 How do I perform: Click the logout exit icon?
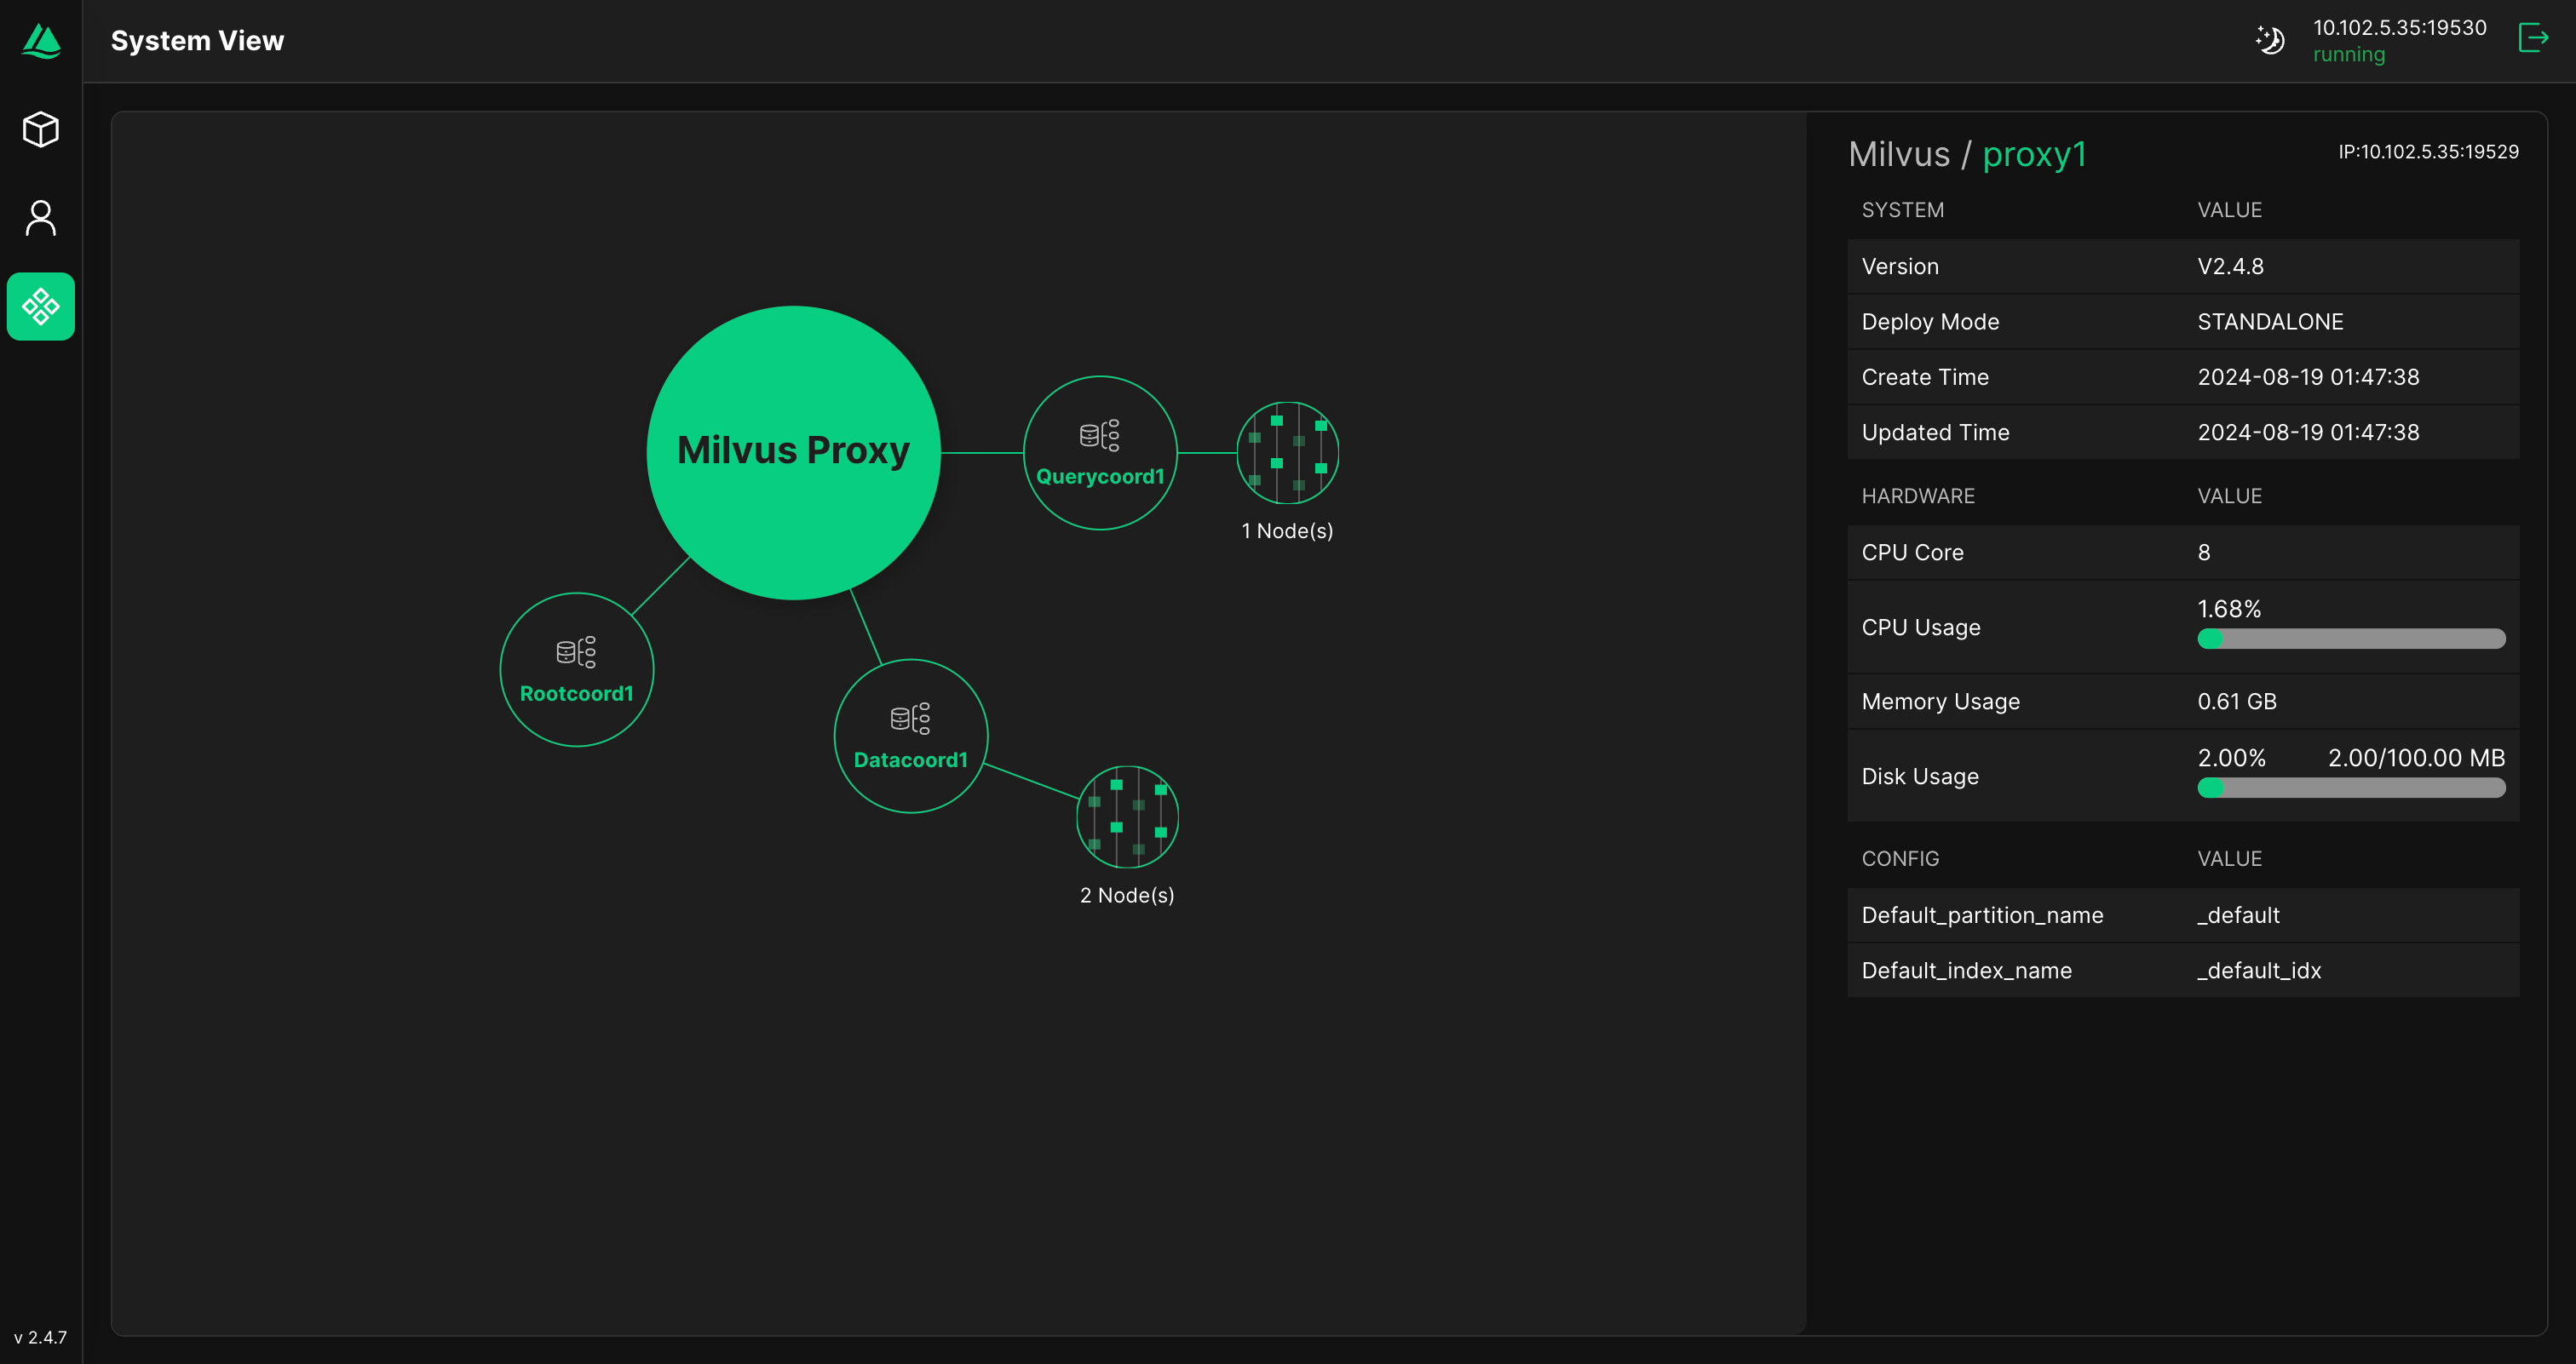[x=2532, y=39]
